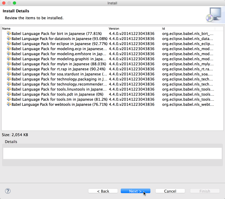Click the birt language pack feature icon
Screen dimensions: 225x199
click(9, 33)
